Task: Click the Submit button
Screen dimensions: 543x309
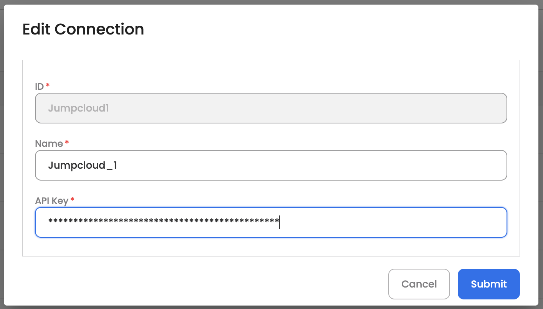Action: pyautogui.click(x=488, y=284)
